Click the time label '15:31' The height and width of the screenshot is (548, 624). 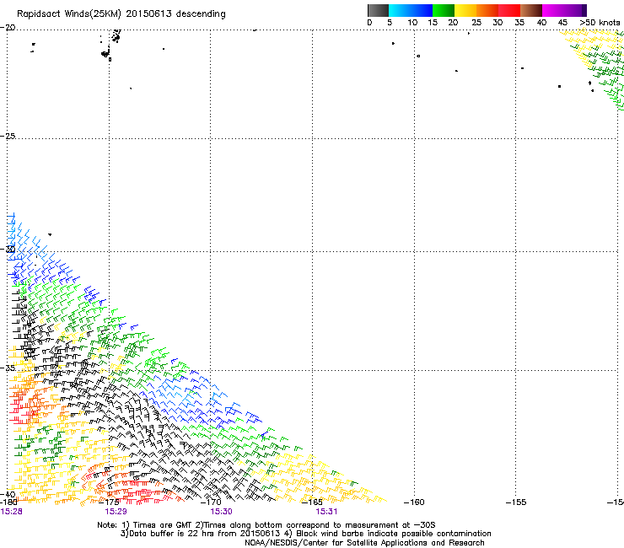coord(326,512)
